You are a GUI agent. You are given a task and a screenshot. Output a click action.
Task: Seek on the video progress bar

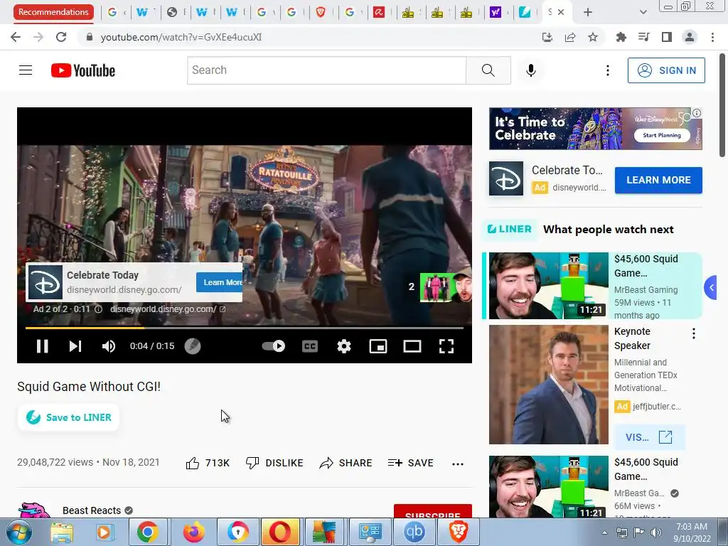point(245,328)
